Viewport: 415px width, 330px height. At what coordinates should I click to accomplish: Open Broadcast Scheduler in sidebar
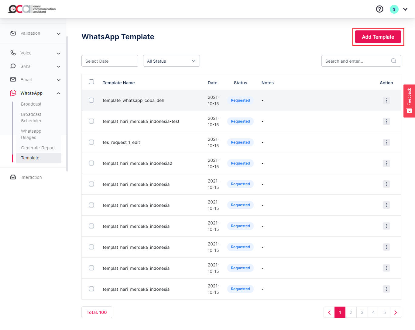(31, 117)
